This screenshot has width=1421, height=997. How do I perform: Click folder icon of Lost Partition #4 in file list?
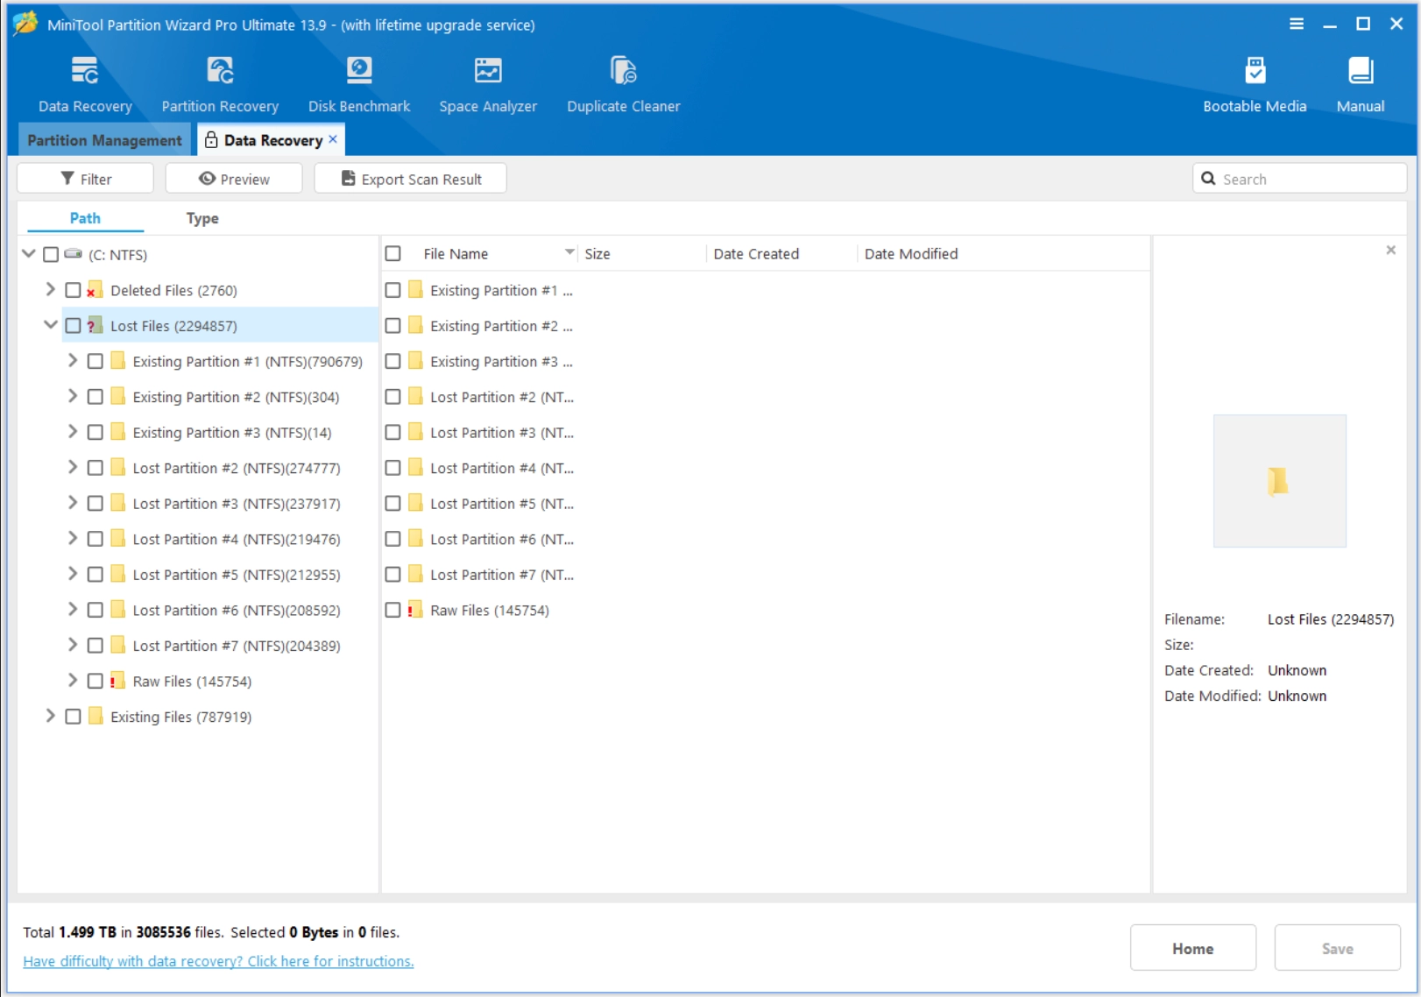pyautogui.click(x=416, y=468)
